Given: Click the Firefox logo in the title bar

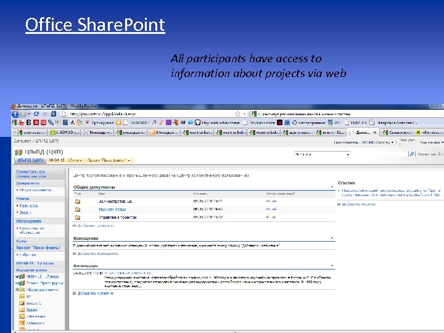Looking at the screenshot, I should point(14,106).
